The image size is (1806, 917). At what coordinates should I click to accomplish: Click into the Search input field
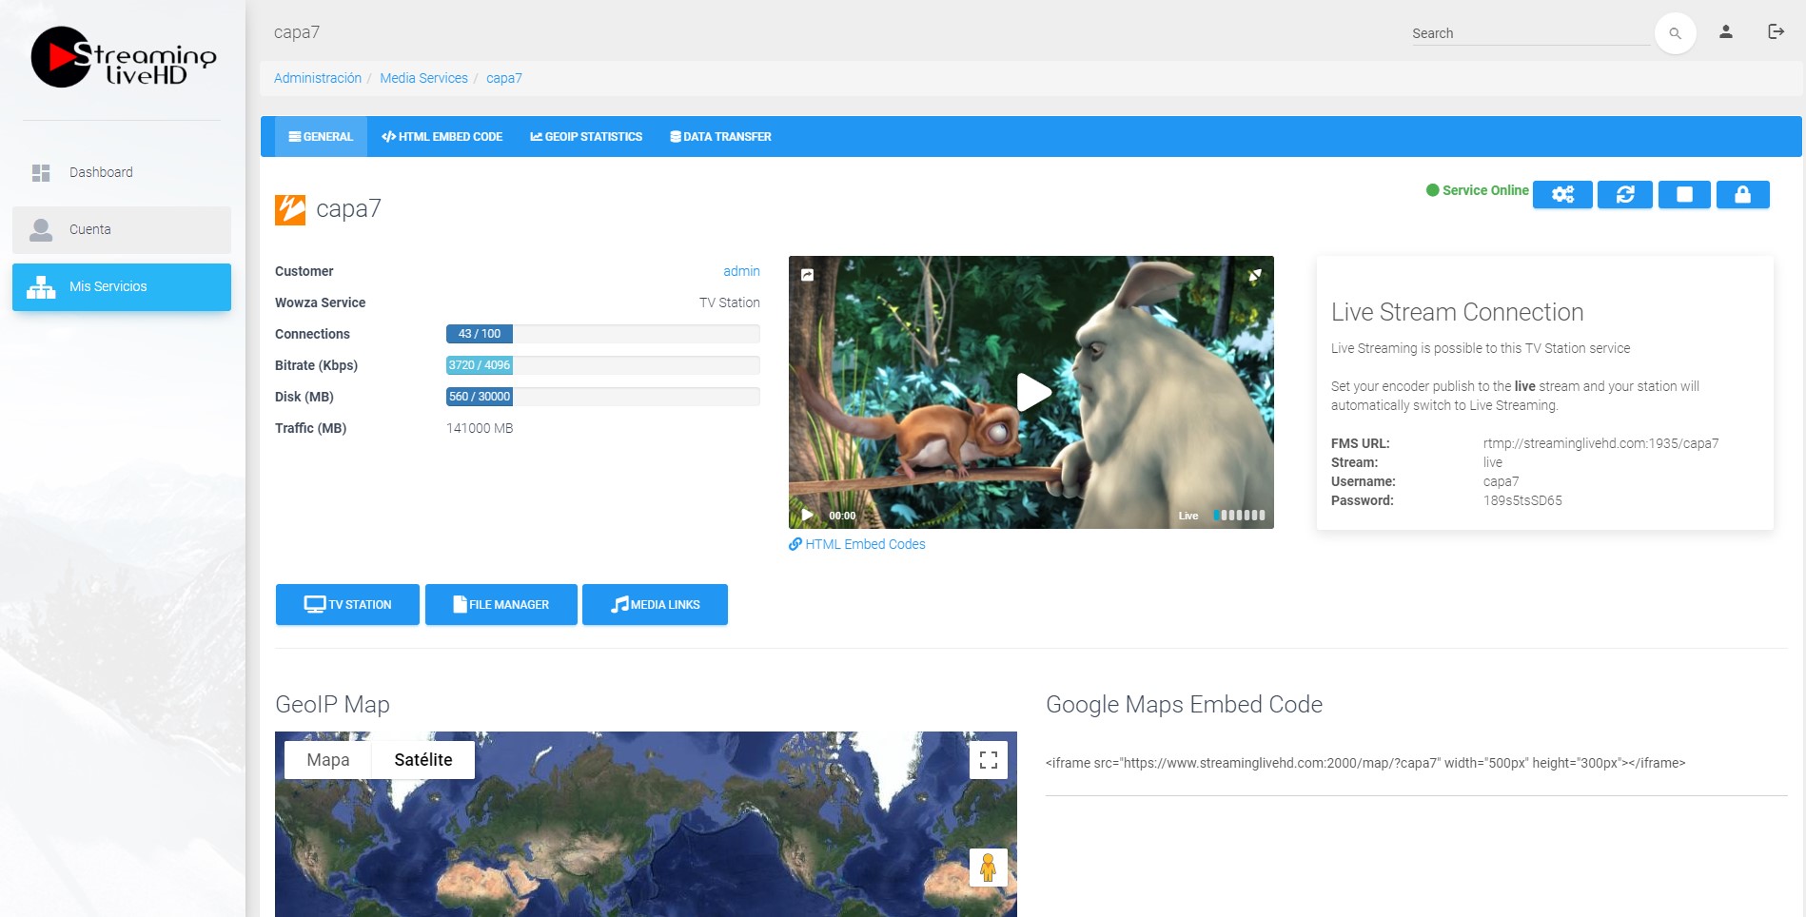1528,33
